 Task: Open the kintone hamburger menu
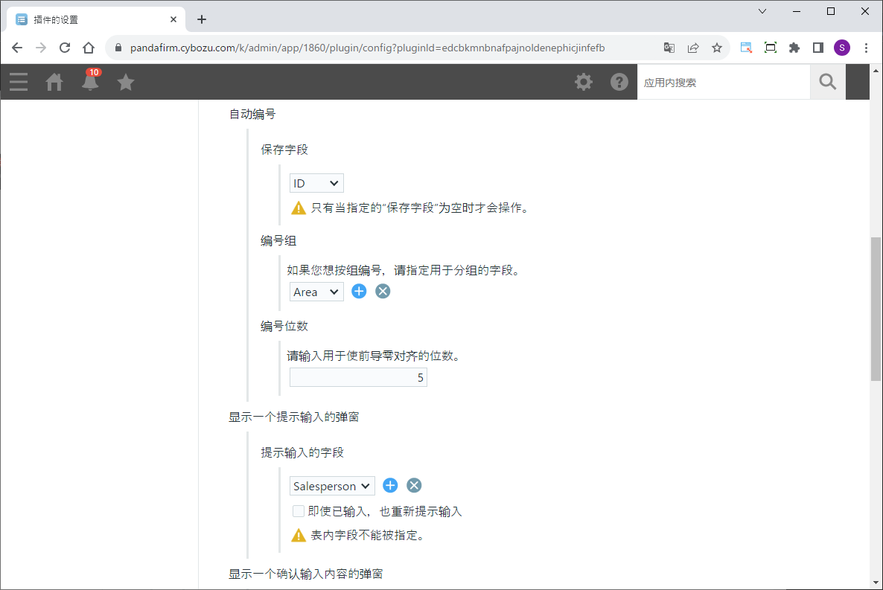(x=19, y=82)
